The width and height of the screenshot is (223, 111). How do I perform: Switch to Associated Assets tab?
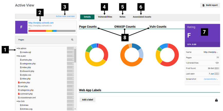coord(142,17)
